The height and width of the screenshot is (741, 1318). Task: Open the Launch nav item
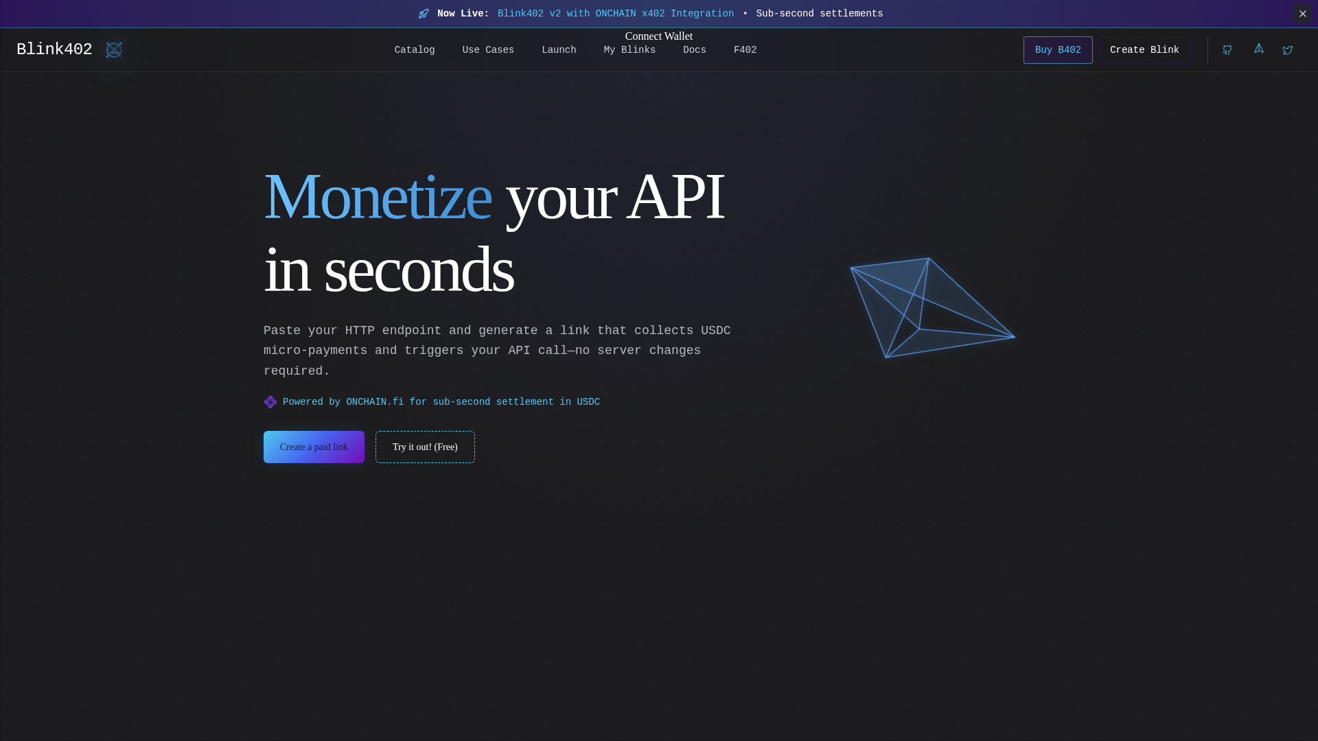tap(559, 50)
